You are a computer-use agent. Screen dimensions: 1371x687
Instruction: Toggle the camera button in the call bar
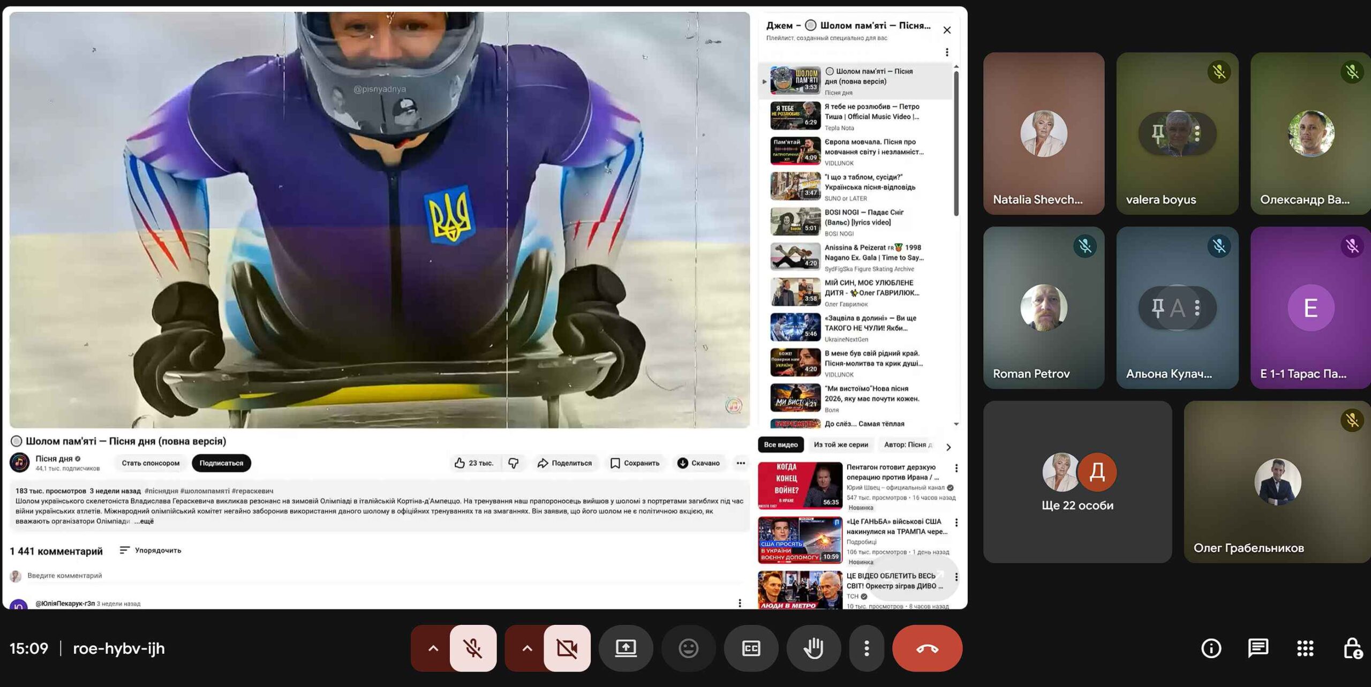[567, 648]
